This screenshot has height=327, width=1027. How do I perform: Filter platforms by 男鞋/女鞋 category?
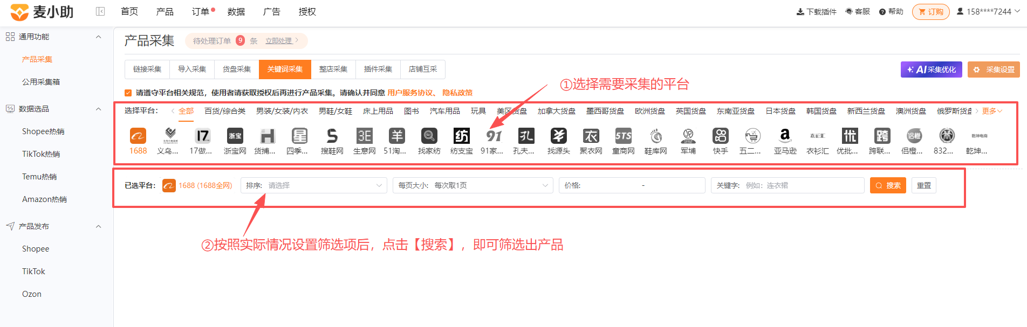tap(336, 111)
